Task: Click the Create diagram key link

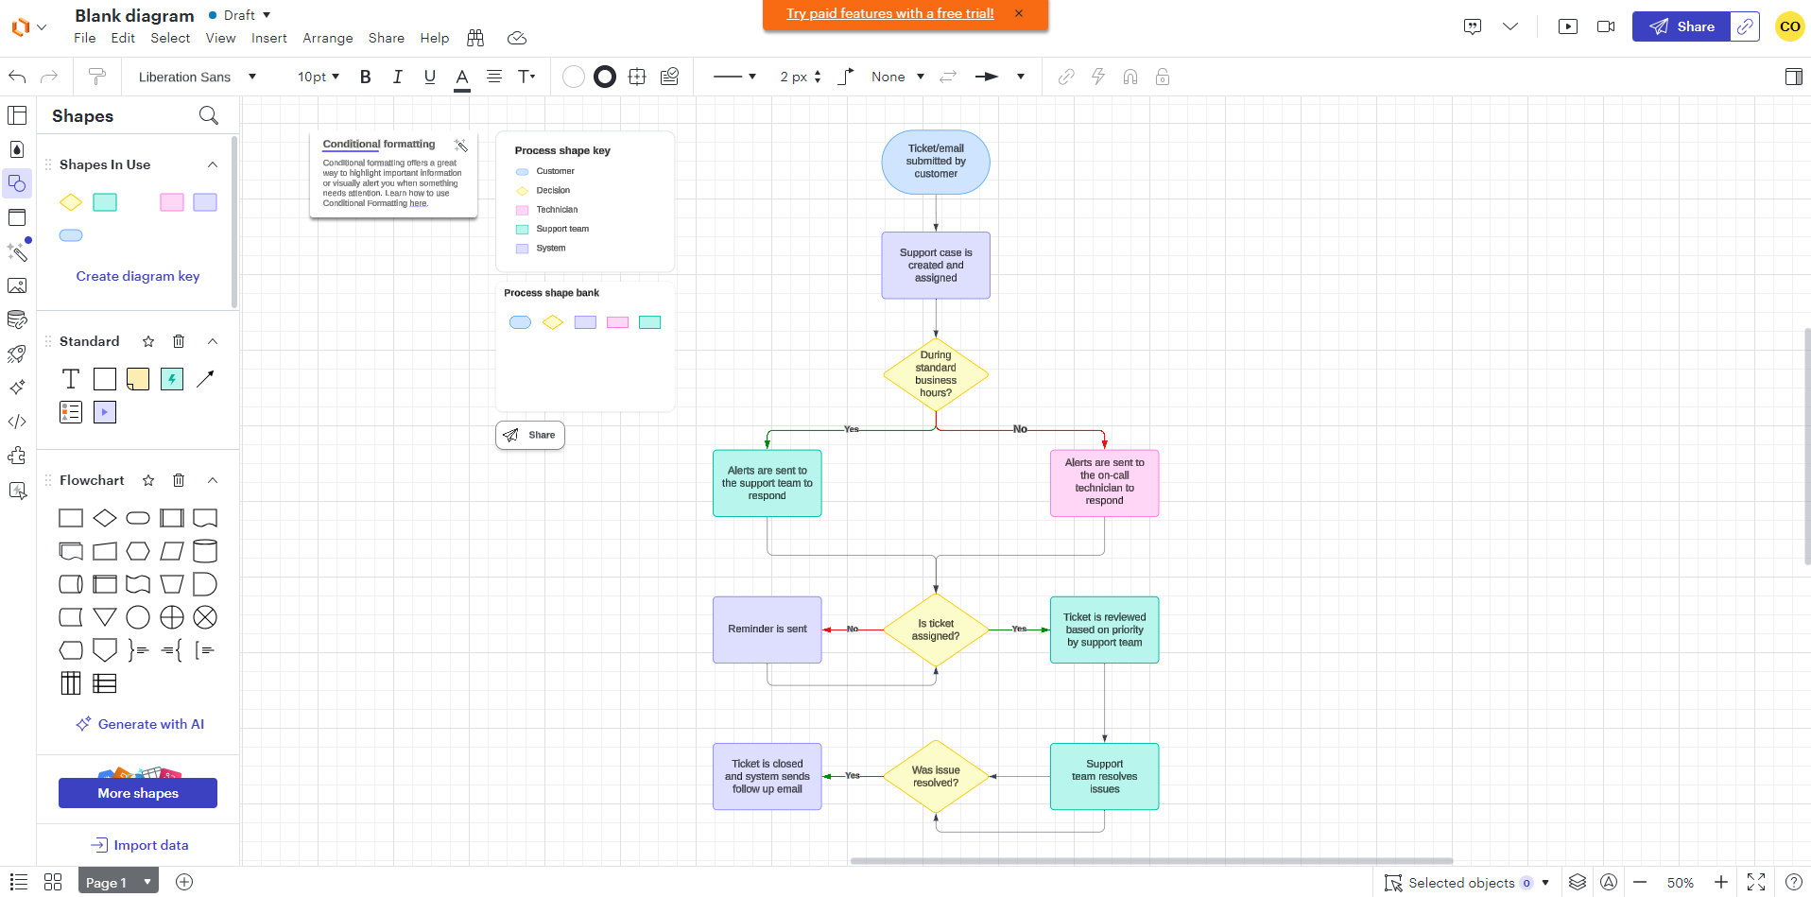Action: (x=138, y=276)
